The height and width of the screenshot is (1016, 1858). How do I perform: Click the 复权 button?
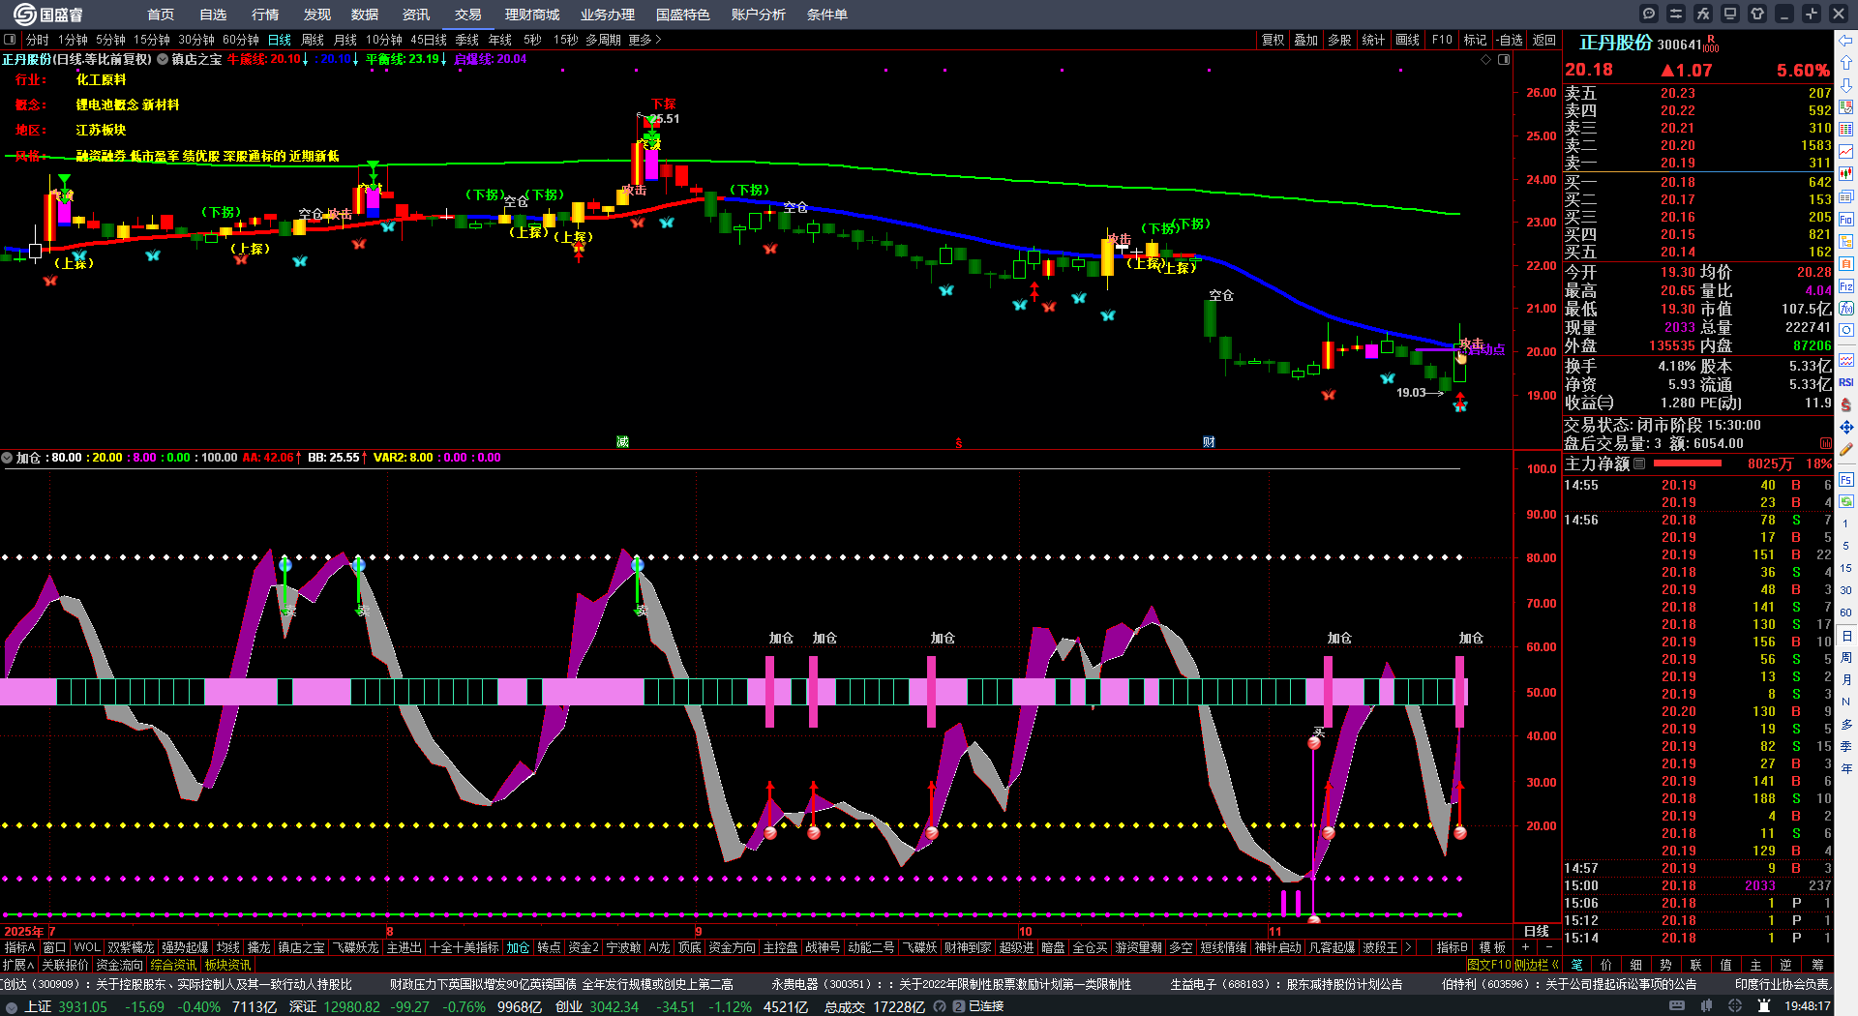(1273, 40)
